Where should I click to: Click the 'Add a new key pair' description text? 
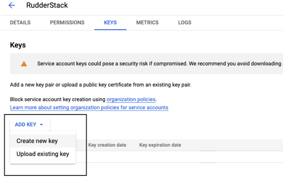point(100,85)
